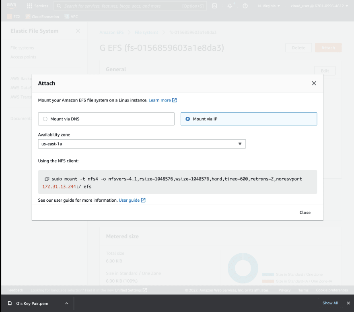Open the notifications bell
Screen dimensions: 354x312
tap(230, 6)
